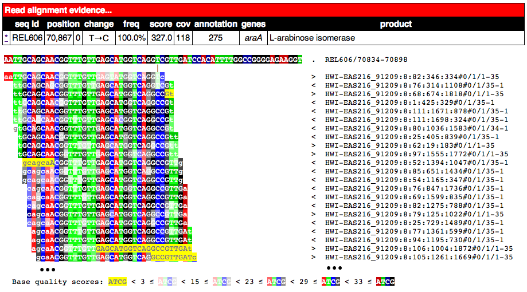Image resolution: width=527 pixels, height=292 pixels.
Task: Click the dot marker left of REL606/70834-70898
Action: (314, 60)
